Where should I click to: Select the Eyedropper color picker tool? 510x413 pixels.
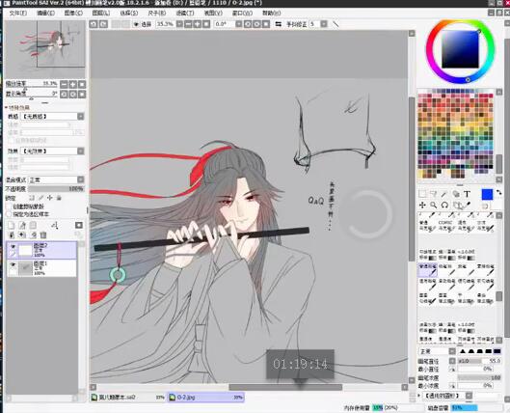coord(468,205)
